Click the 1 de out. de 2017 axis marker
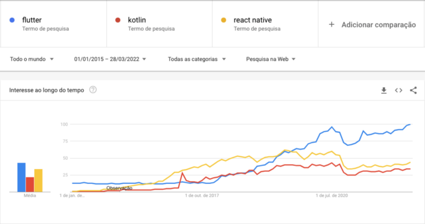The height and width of the screenshot is (224, 425). 202,196
